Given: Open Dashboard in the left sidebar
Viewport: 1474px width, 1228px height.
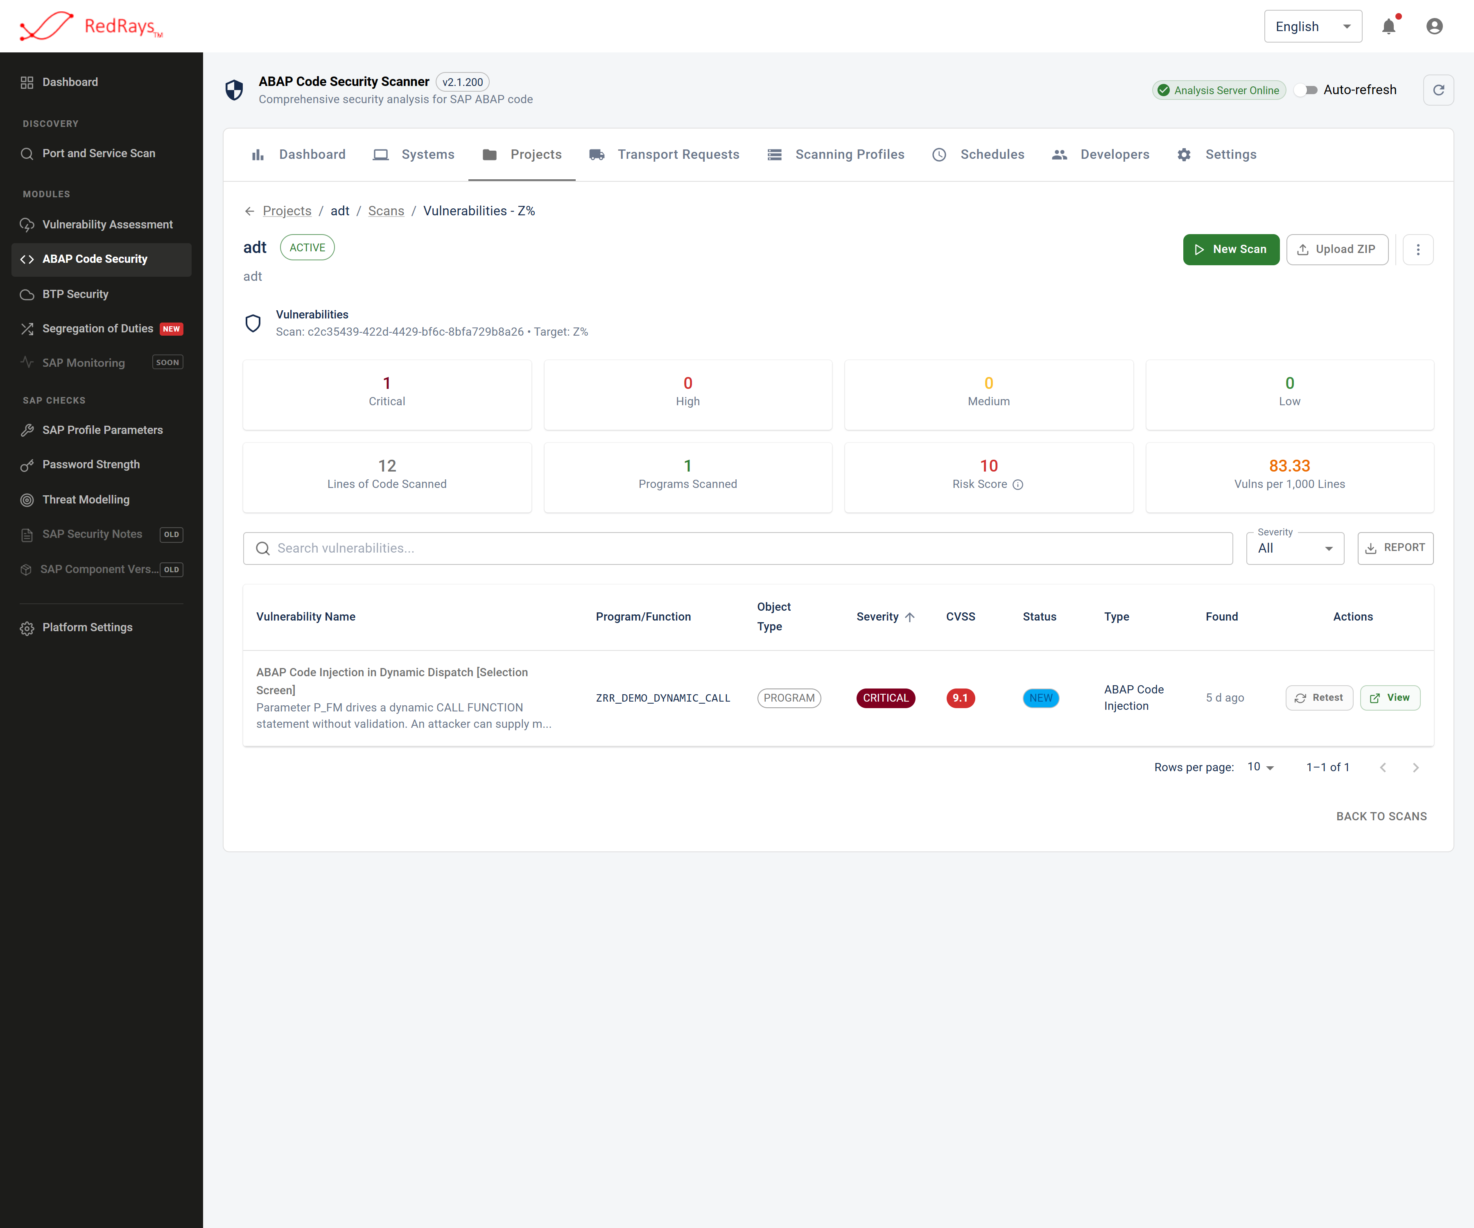Looking at the screenshot, I should point(102,82).
